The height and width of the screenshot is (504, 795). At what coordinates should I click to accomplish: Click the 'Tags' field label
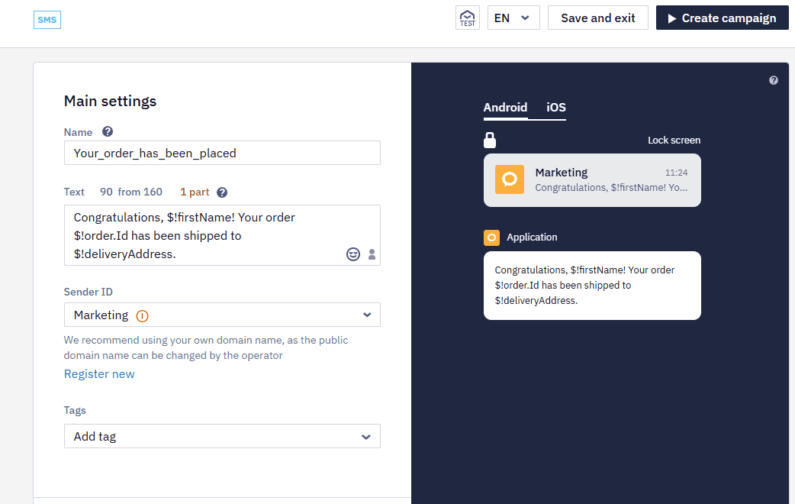[75, 410]
